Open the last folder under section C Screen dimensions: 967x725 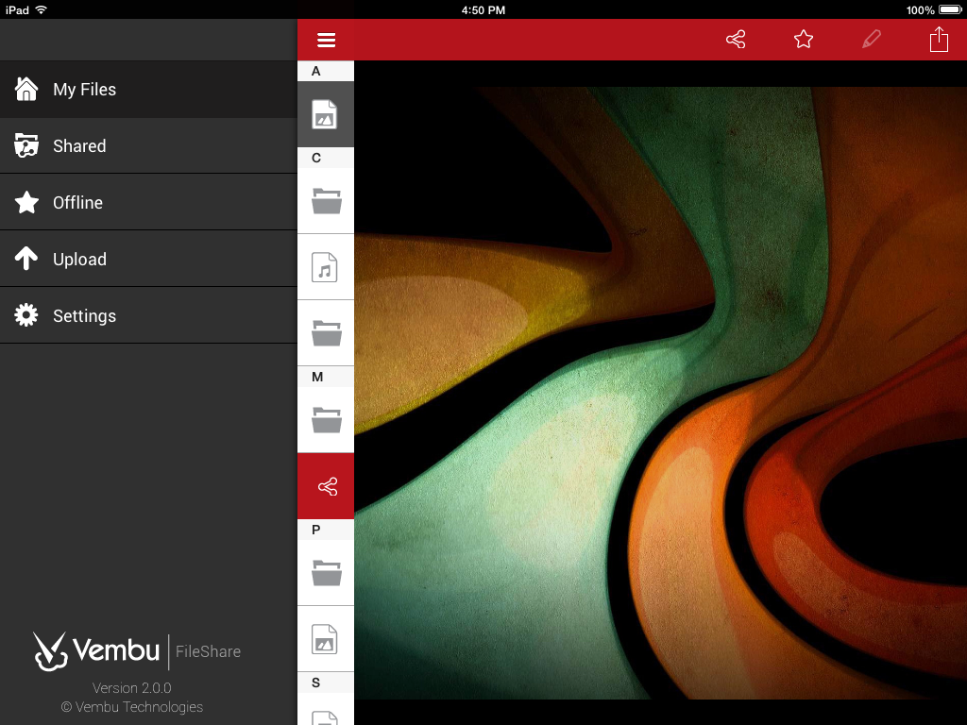326,333
